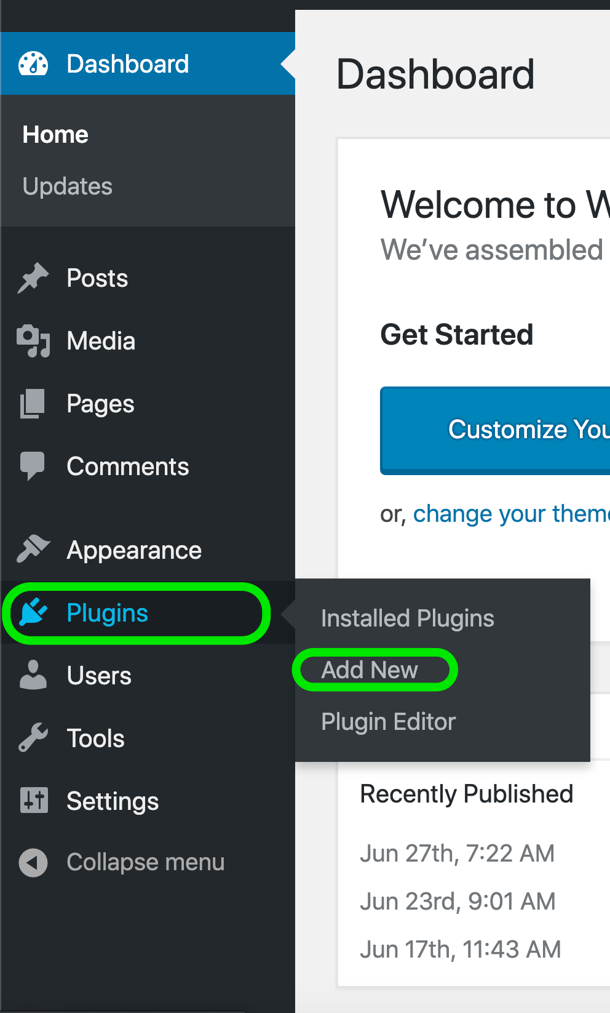Click the Comments speech bubble icon
The height and width of the screenshot is (1013, 610).
33,466
